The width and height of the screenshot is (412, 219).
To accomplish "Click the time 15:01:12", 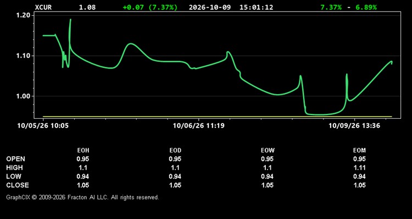I will [x=256, y=7].
